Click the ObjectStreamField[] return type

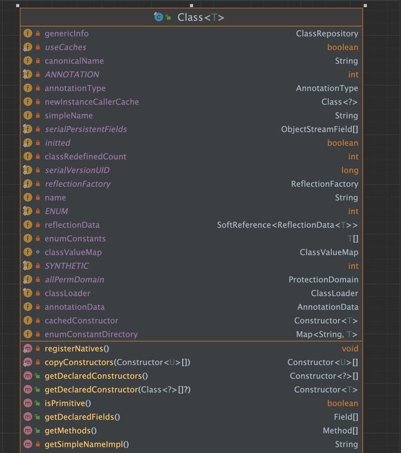coord(320,129)
